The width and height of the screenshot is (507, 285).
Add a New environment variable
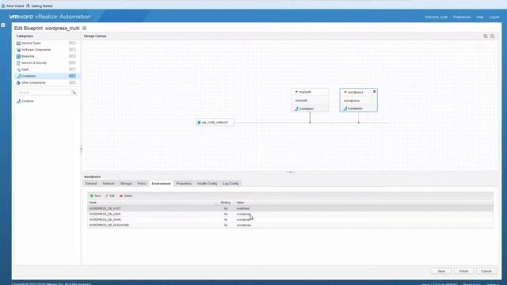point(95,196)
